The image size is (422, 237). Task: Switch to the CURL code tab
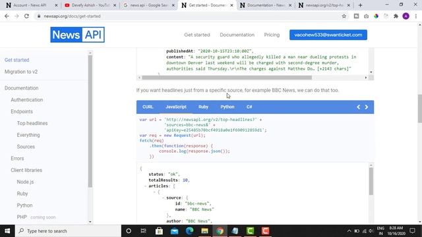click(x=148, y=107)
